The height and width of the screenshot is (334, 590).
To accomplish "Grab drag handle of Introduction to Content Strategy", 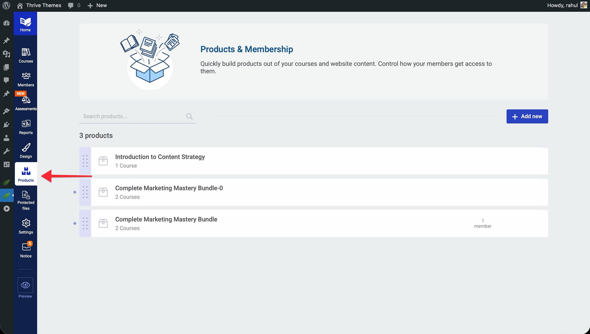I will tap(85, 161).
